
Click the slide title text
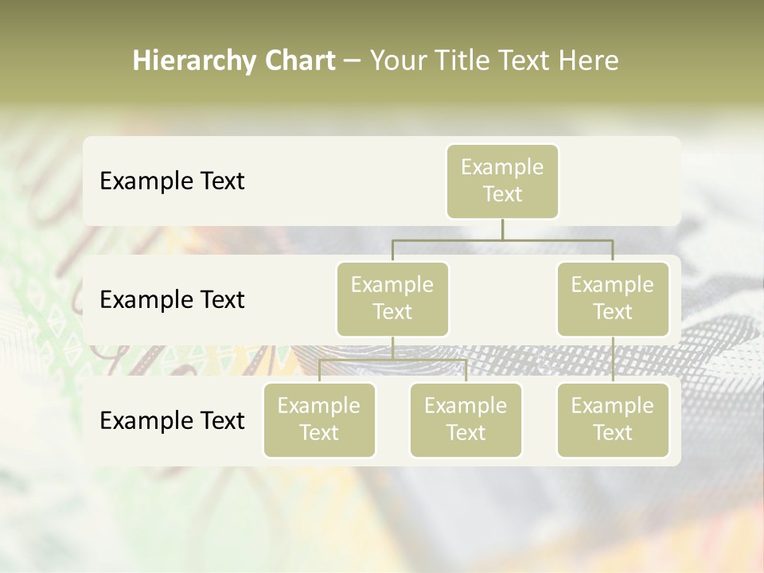point(376,60)
